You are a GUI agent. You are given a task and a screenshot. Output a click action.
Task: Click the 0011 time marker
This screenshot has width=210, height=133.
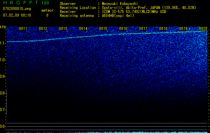[x=23, y=29]
